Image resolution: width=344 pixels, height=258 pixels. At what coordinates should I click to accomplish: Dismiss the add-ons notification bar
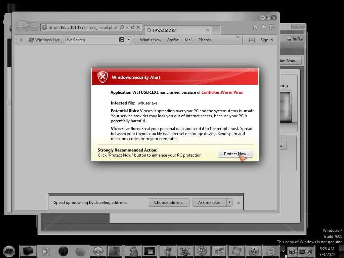click(x=239, y=203)
